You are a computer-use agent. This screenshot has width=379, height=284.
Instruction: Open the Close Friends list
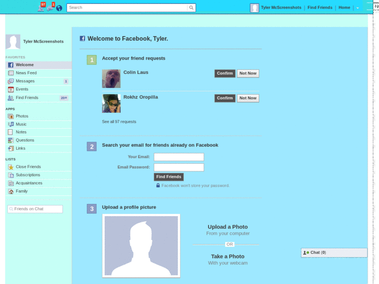click(38, 167)
